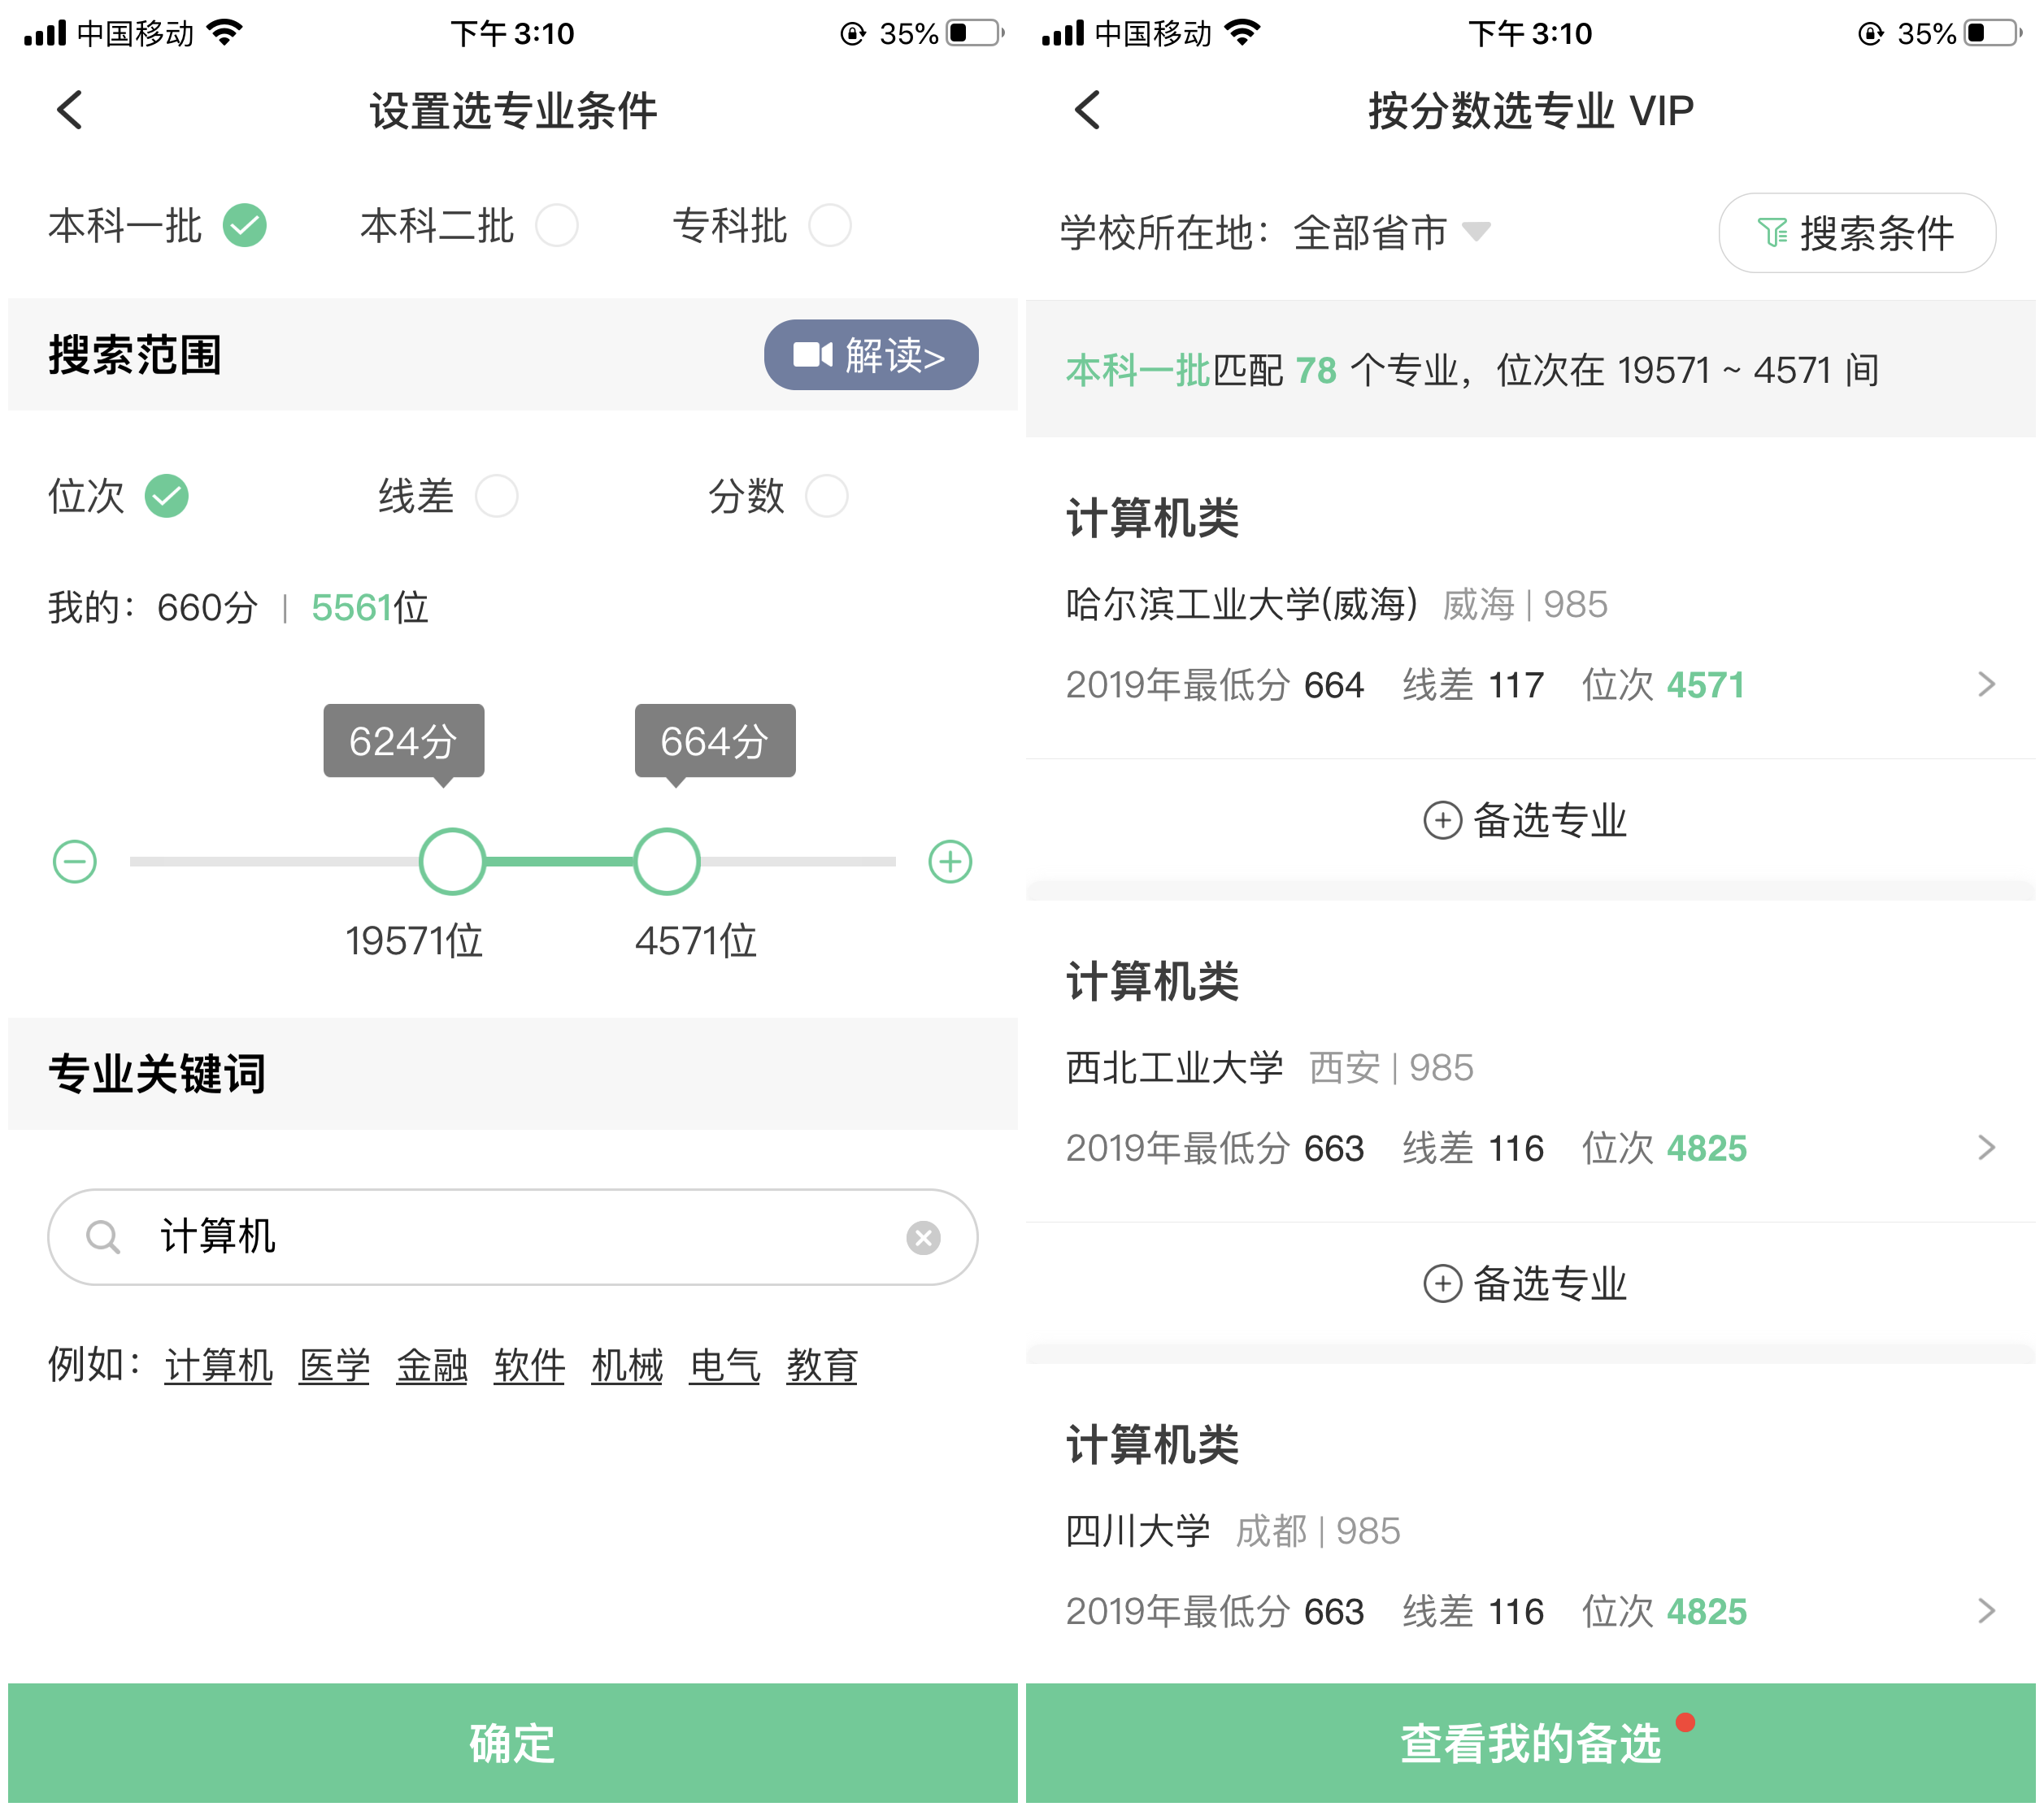
Task: Click left Wi-Fi icon in status bar
Action: (x=226, y=33)
